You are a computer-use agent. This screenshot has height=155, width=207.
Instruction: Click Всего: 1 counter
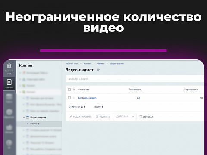(99, 107)
